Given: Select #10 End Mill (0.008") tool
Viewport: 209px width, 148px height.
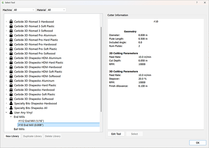Looking at the screenshot, I should click(x=59, y=125).
